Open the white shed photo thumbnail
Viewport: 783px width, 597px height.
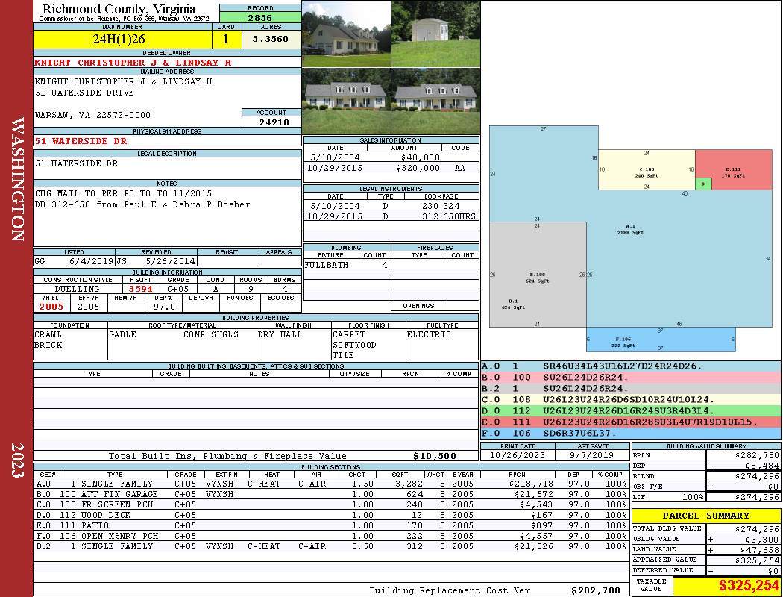436,34
